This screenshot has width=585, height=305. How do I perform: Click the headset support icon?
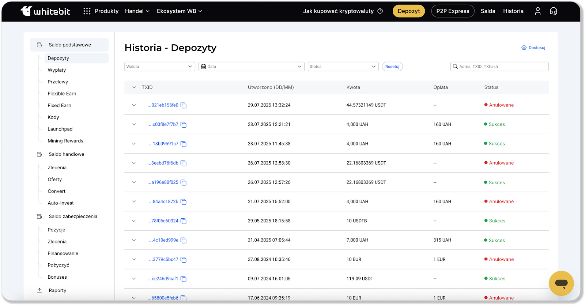[x=554, y=11]
